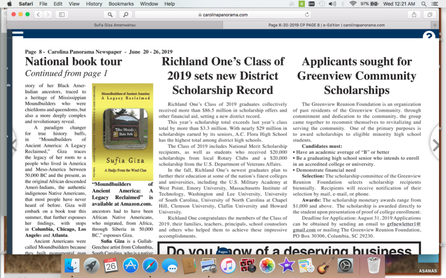
Task: Show the Safari sidebar
Action: (62, 14)
